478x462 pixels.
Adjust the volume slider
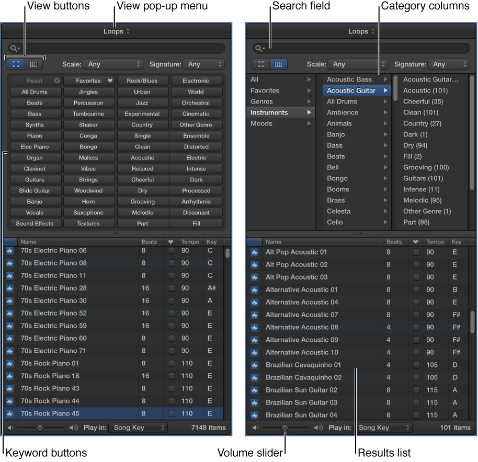[284, 428]
